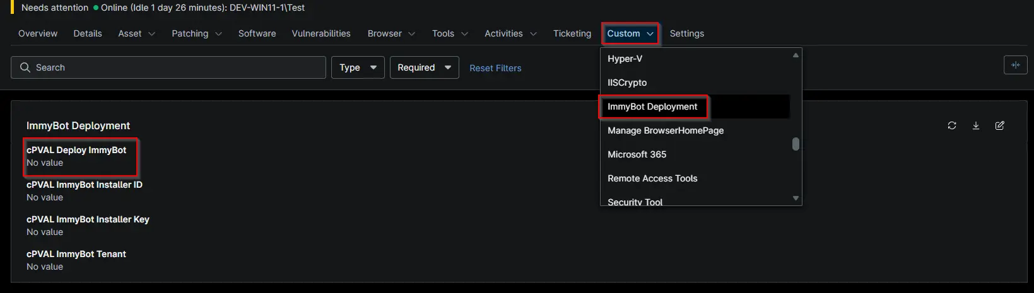Click the Reset Filters link

(495, 68)
